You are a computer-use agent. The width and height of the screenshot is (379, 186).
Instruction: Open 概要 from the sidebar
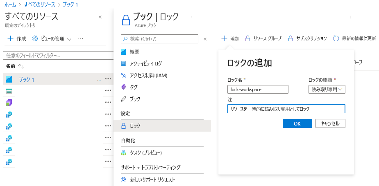[134, 52]
